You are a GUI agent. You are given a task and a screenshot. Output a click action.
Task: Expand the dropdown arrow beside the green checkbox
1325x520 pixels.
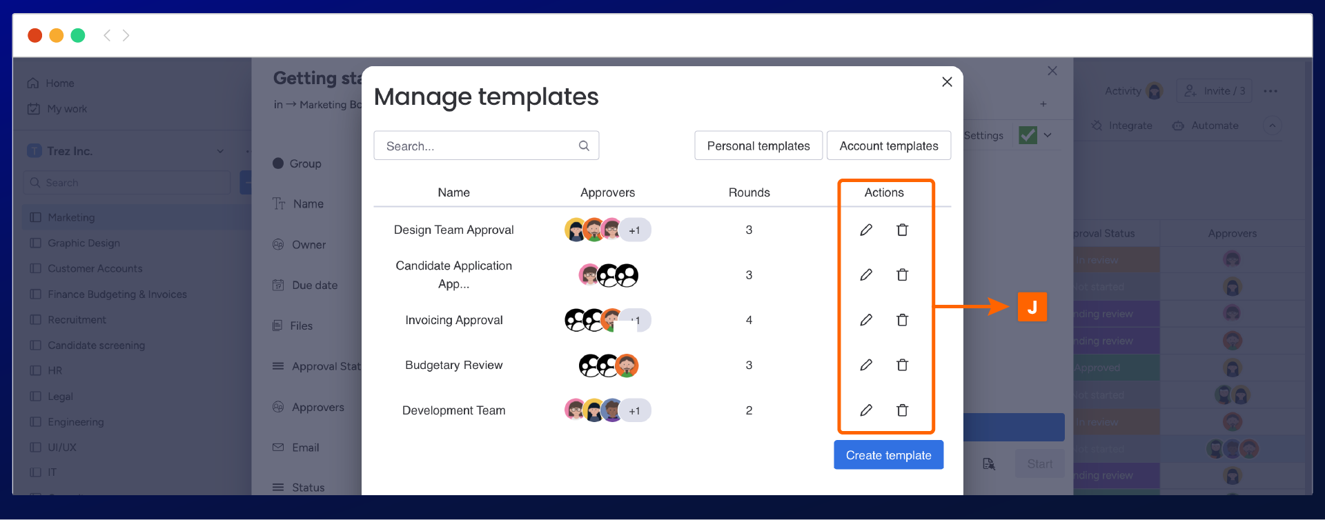(x=1048, y=135)
